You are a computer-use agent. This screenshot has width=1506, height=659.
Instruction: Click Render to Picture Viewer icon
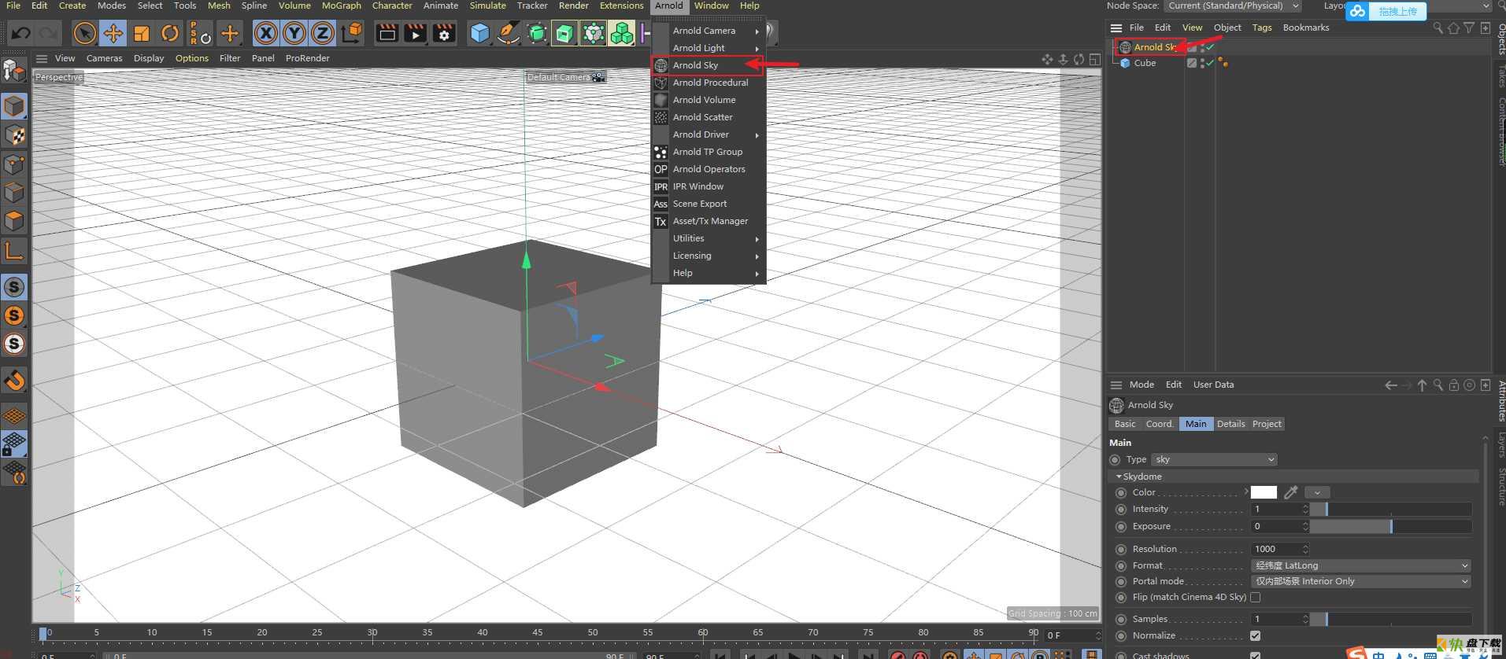415,34
